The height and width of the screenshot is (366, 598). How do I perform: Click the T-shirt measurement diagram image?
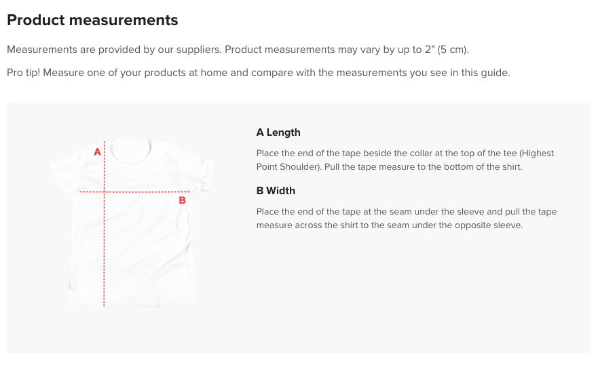pos(131,223)
